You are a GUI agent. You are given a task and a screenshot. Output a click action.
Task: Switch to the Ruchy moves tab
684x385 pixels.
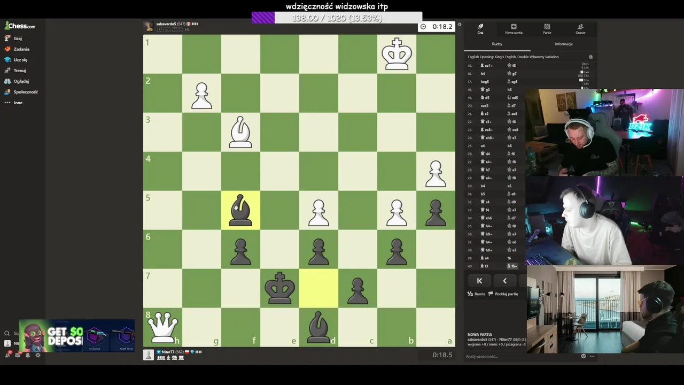pyautogui.click(x=497, y=44)
